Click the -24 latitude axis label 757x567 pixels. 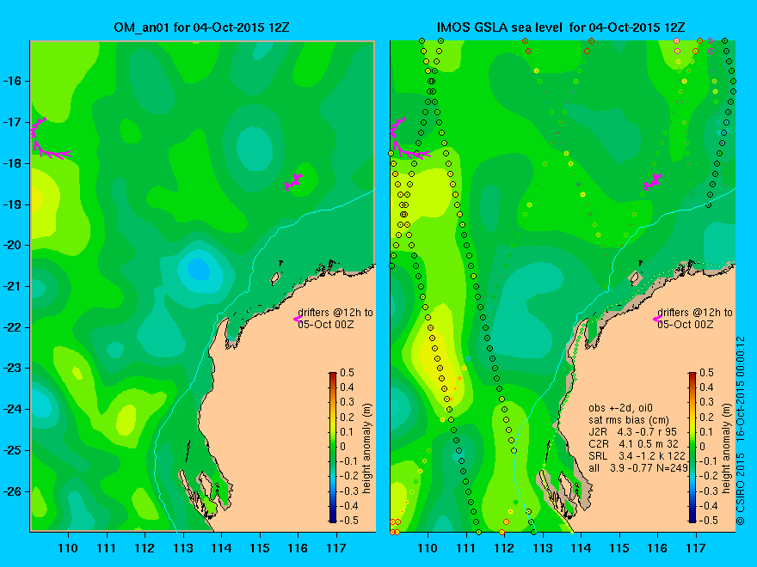tap(12, 409)
